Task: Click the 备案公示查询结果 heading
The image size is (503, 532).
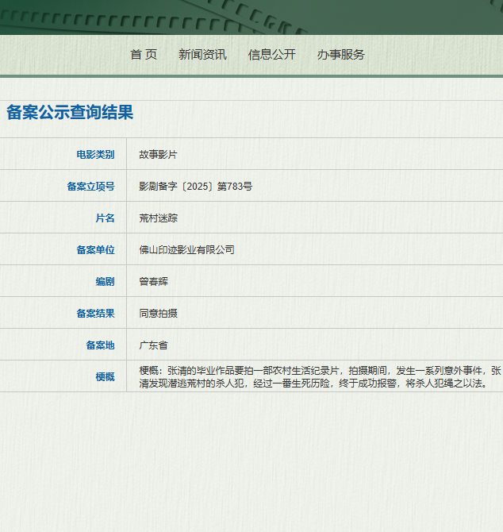Action: tap(70, 112)
